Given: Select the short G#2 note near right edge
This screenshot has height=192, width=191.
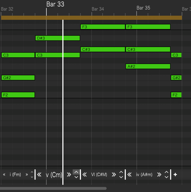Looking at the screenshot, I should coord(176,78).
